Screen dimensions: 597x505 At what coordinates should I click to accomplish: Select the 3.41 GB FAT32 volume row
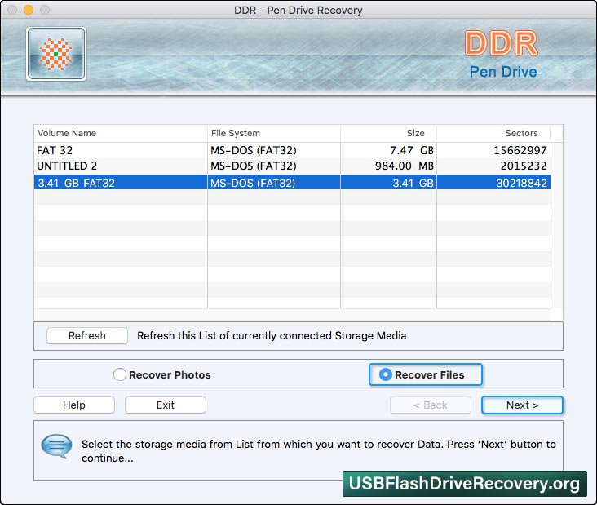(x=292, y=183)
